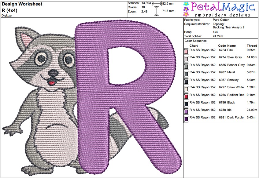This screenshot has height=178, width=259.
Task: Click the Thread column header
Action: click(252, 46)
